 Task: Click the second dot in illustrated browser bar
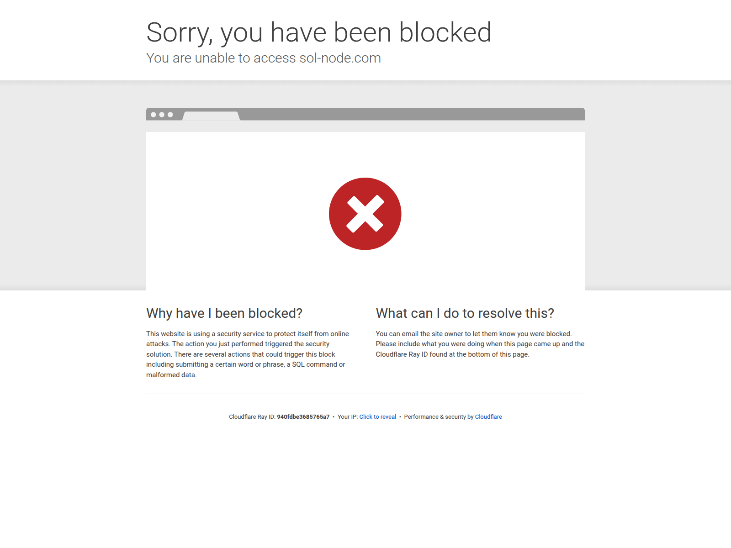pos(162,115)
